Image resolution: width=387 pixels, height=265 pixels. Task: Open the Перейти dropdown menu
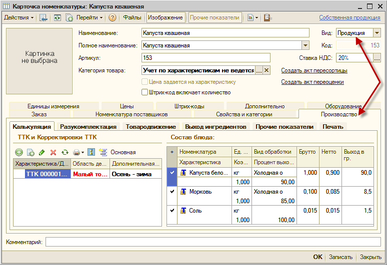point(89,18)
